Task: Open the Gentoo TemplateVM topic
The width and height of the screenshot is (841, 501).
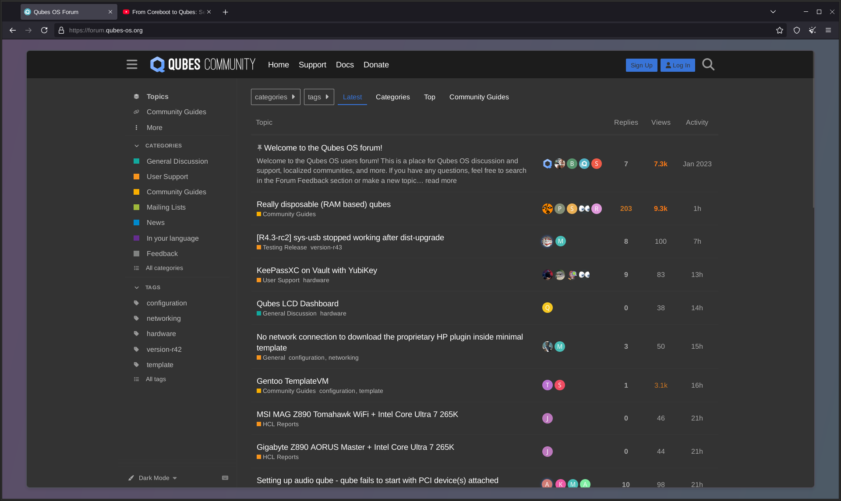Action: click(x=292, y=381)
